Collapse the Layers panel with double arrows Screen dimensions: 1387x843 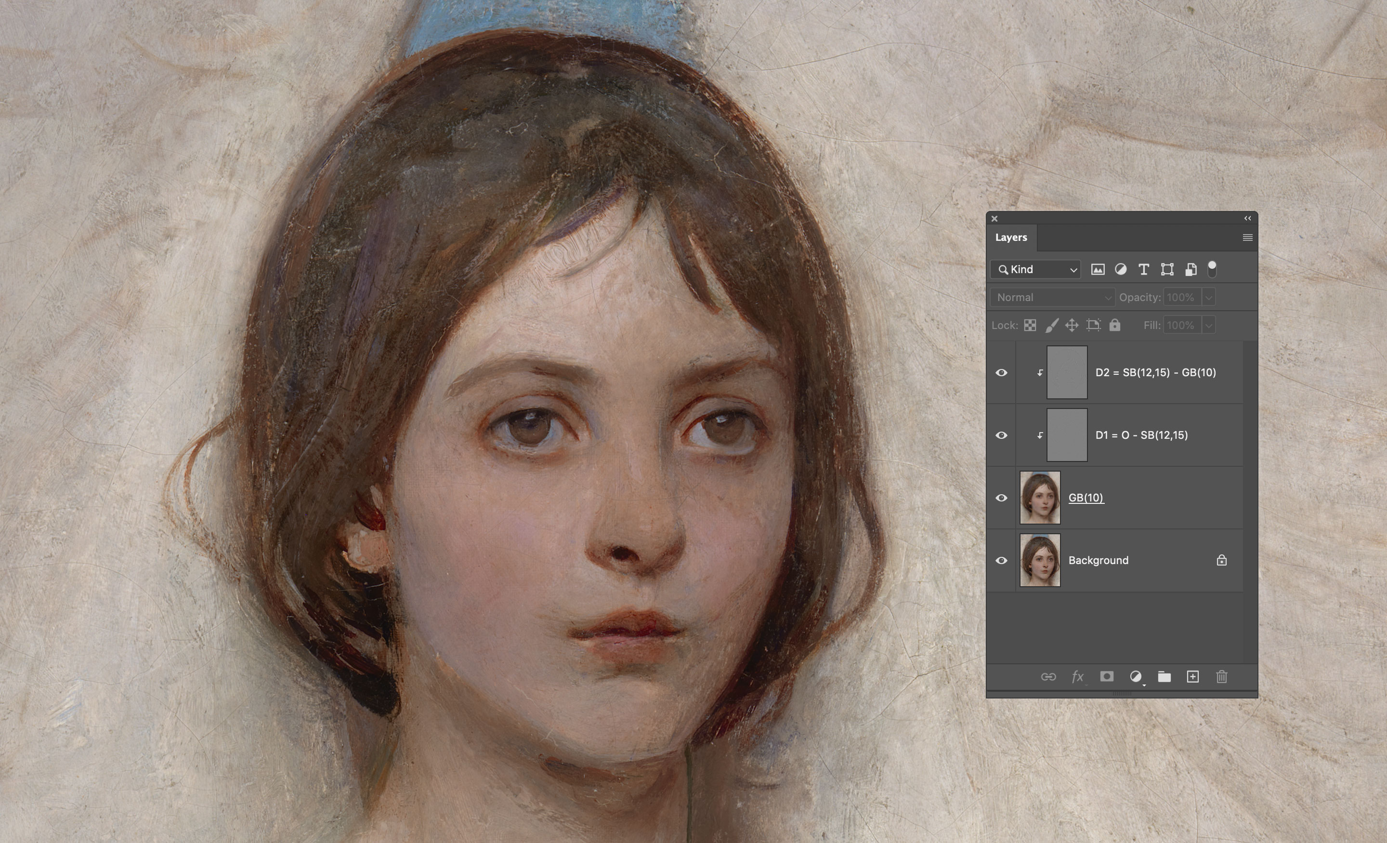pos(1247,219)
